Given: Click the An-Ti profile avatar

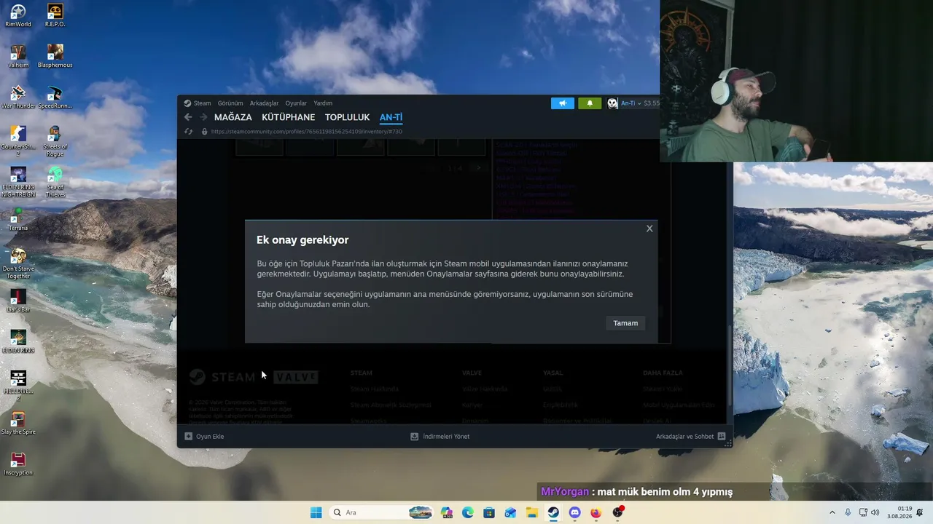Looking at the screenshot, I should pos(612,103).
